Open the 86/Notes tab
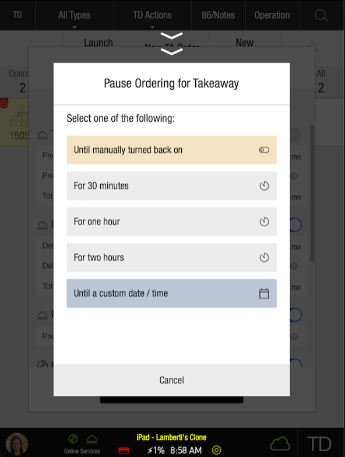 [218, 15]
